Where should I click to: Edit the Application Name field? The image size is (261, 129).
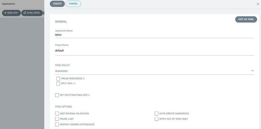(x=154, y=35)
